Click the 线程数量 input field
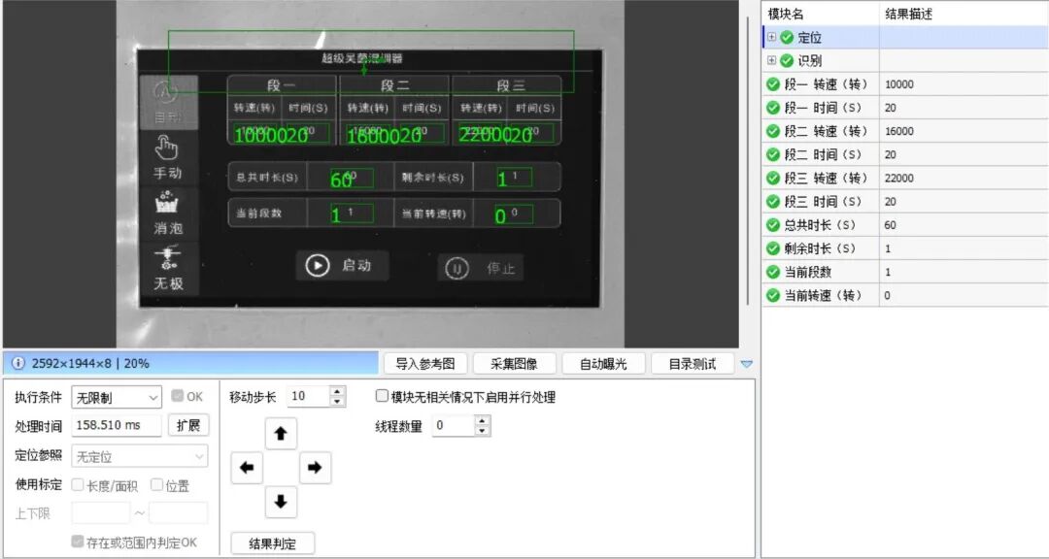This screenshot has height=559, width=1049. [454, 425]
